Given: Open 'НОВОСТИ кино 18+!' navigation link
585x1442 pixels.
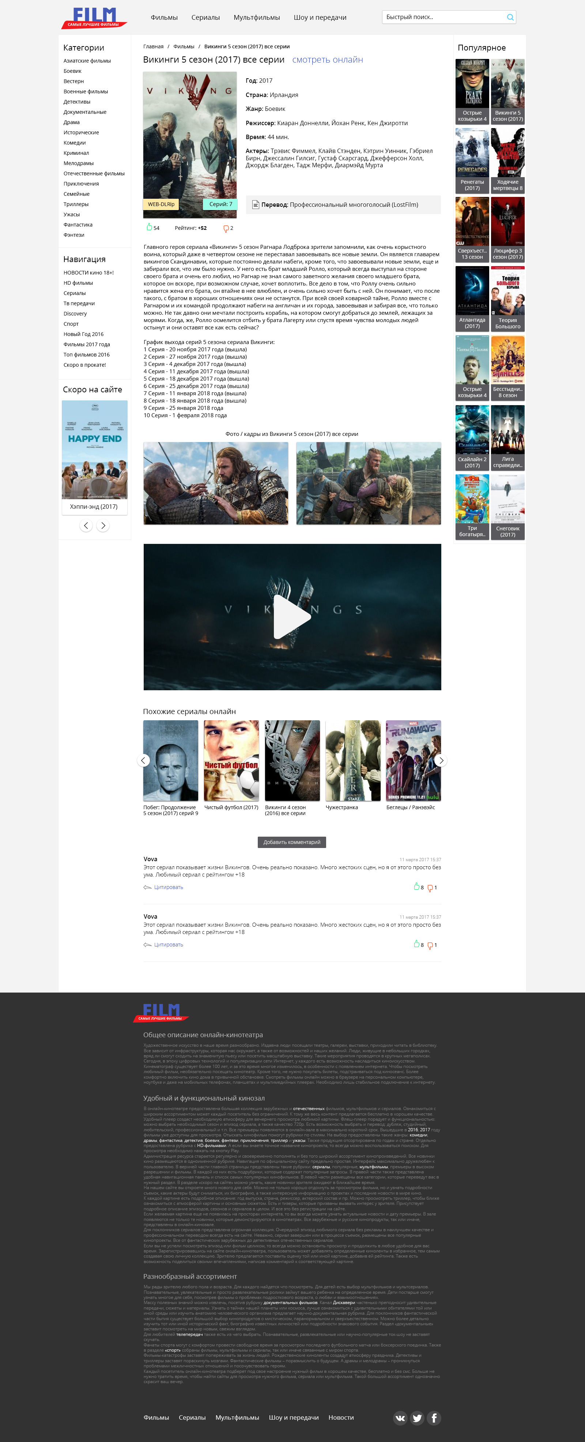Looking at the screenshot, I should coord(88,273).
